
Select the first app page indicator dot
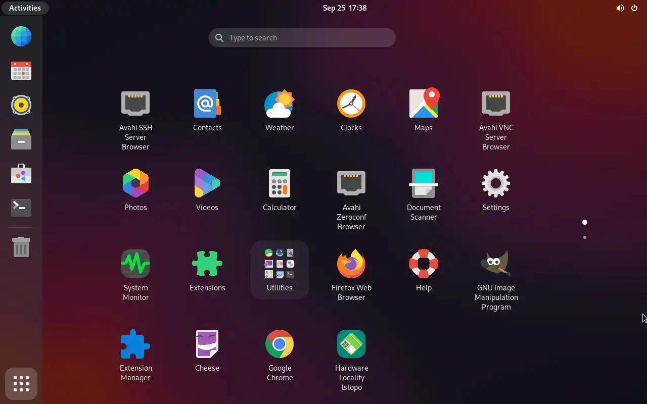coord(585,222)
